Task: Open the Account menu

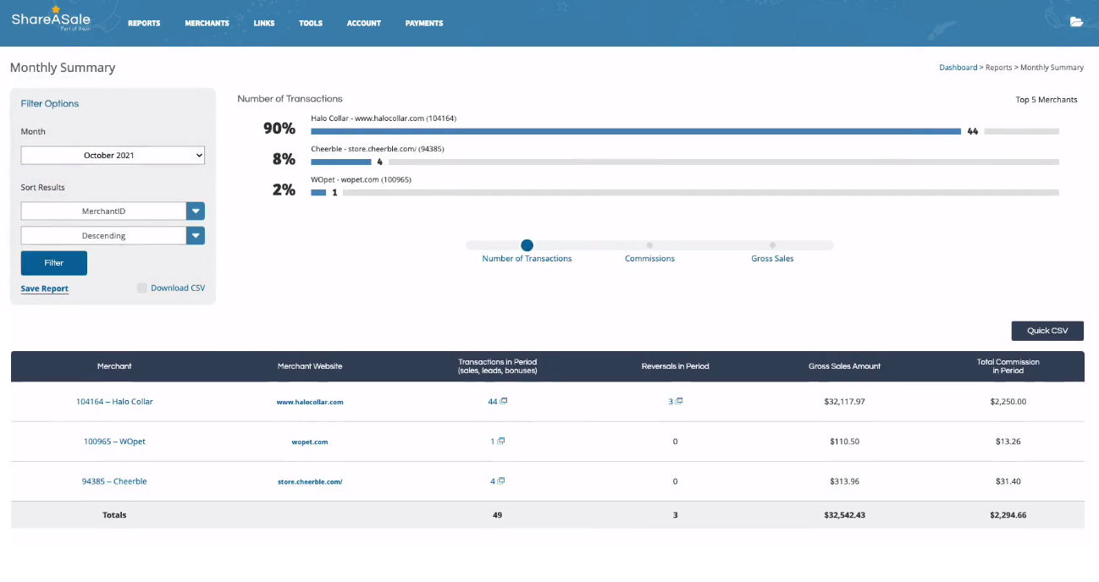Action: tap(364, 23)
